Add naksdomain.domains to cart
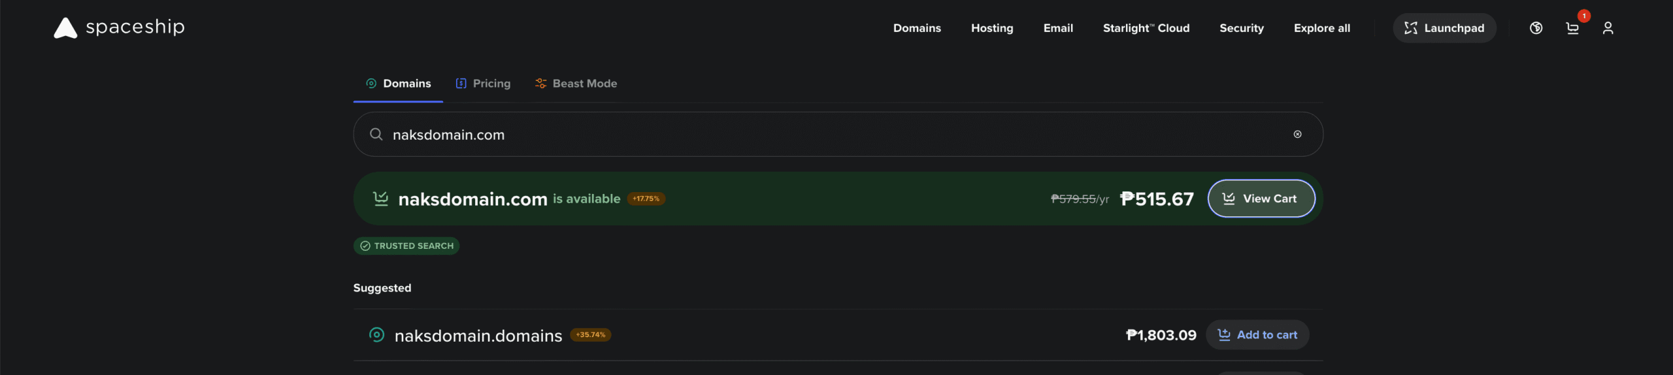This screenshot has width=1673, height=375. [1257, 335]
